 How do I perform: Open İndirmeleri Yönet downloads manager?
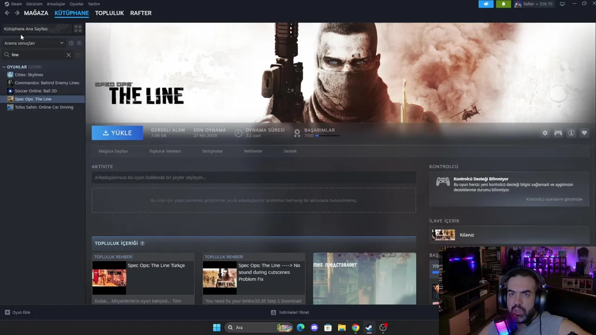point(290,313)
